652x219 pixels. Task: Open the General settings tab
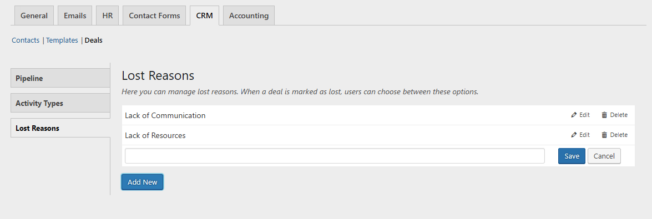coord(34,16)
